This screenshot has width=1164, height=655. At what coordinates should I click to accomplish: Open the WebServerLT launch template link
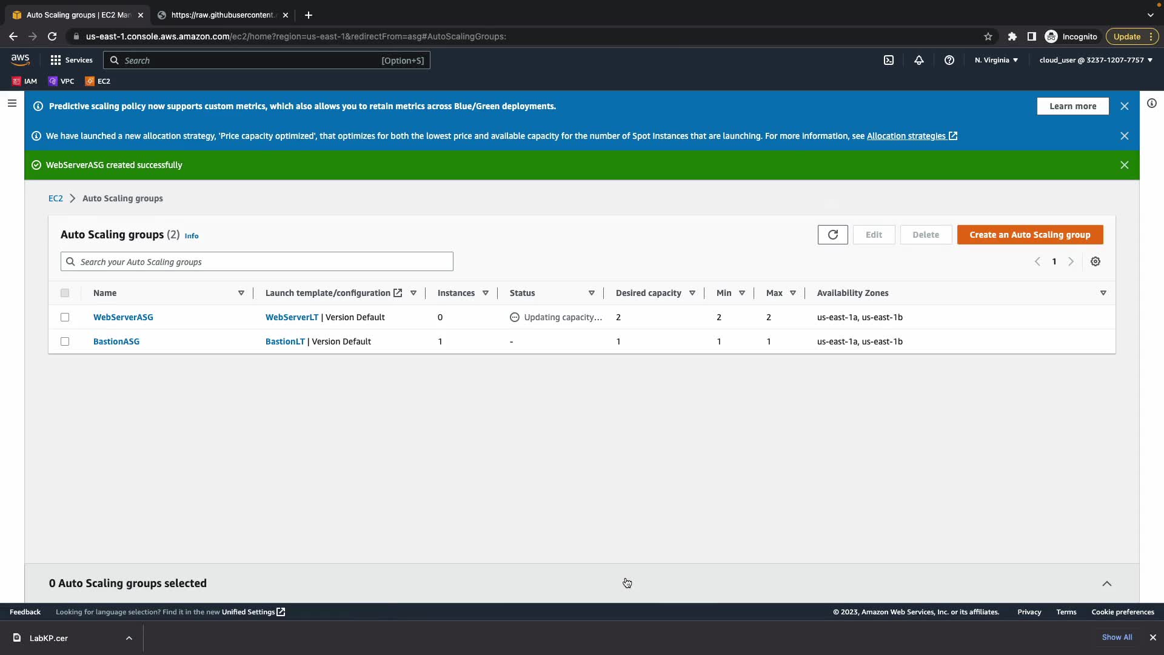click(292, 317)
